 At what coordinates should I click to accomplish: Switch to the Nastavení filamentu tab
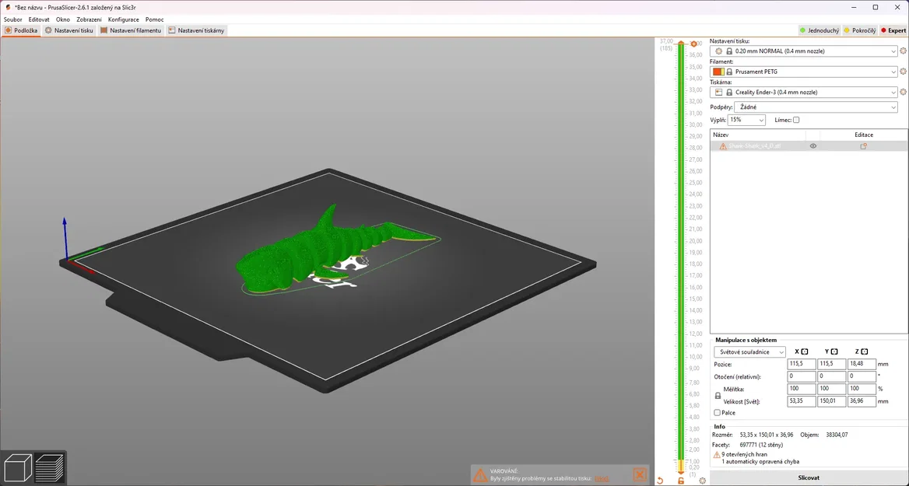pyautogui.click(x=131, y=30)
